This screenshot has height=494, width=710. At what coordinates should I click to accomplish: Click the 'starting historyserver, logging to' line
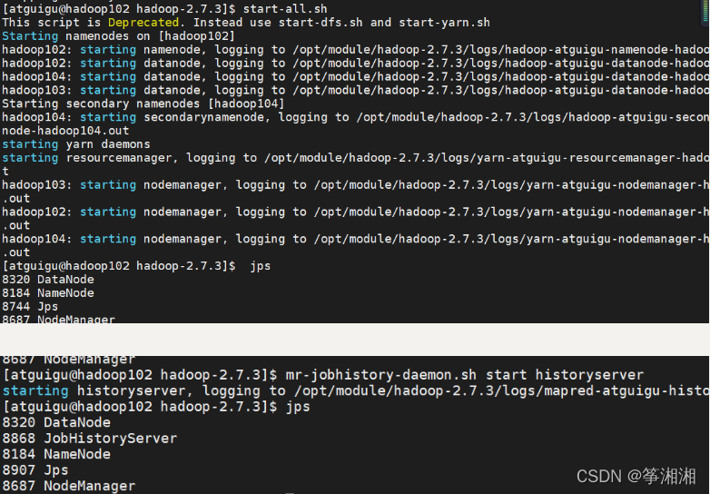tap(355, 390)
